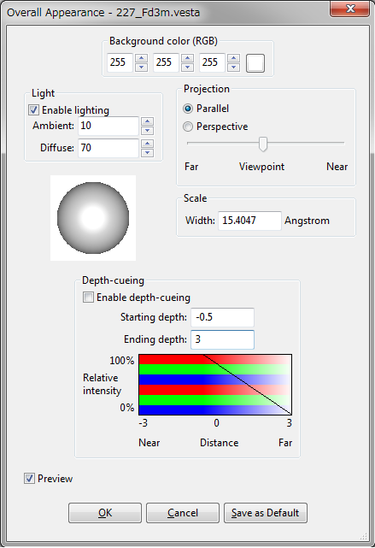375x548 pixels.
Task: Click the Starting depth field
Action: pyautogui.click(x=222, y=317)
